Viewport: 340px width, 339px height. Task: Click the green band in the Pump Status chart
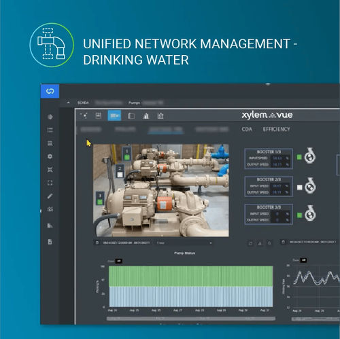(x=191, y=276)
